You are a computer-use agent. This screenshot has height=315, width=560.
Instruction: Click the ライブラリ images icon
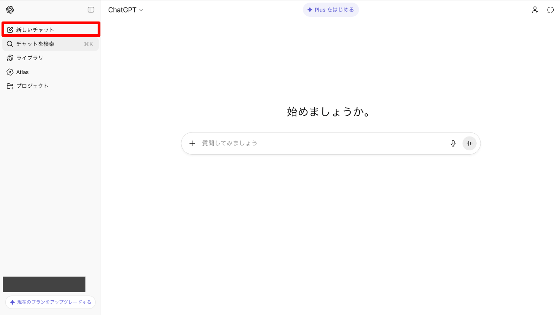pos(10,58)
